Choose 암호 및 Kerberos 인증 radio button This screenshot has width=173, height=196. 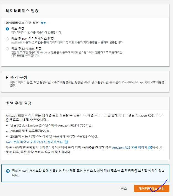(x=7, y=49)
